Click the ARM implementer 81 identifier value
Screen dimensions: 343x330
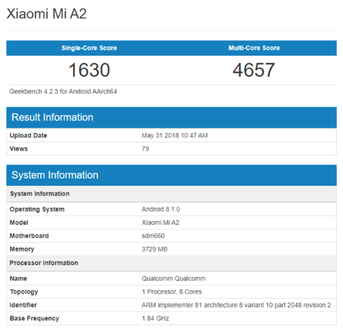pyautogui.click(x=236, y=305)
